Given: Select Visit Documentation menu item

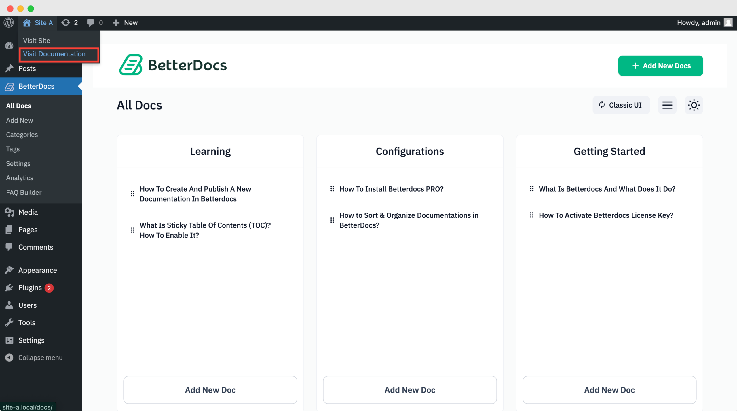Looking at the screenshot, I should (54, 54).
